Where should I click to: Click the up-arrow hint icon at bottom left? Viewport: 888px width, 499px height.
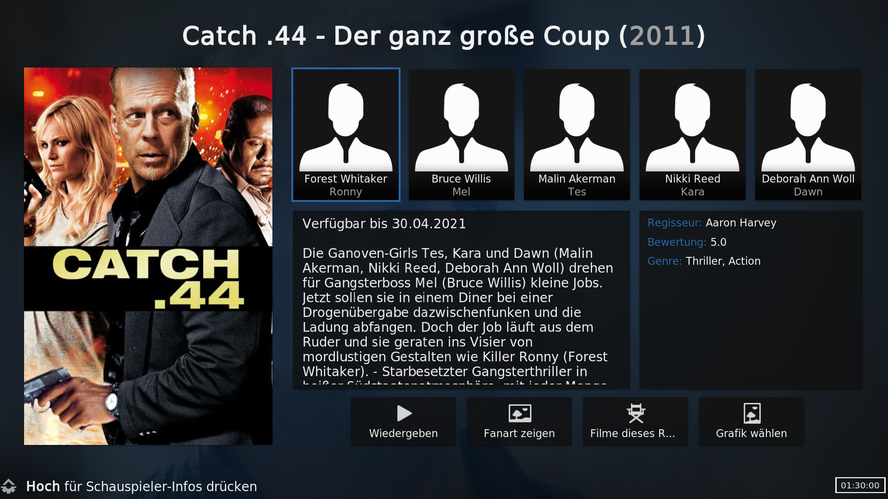[x=9, y=486]
